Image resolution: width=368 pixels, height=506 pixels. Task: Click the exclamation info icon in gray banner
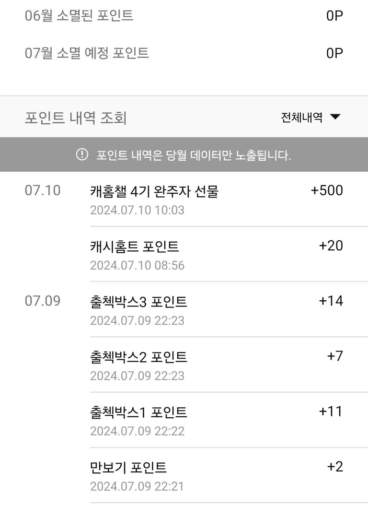82,154
